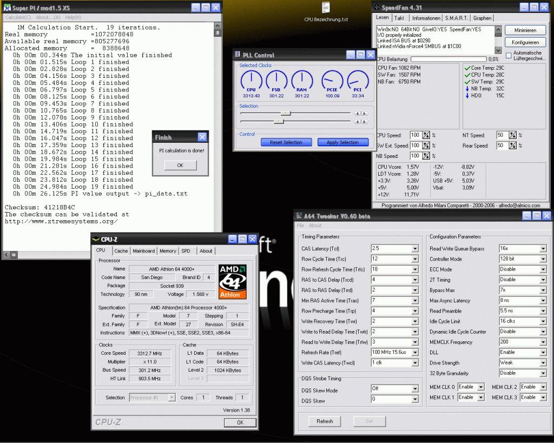Click the HD0 temperature down-arrow icon
The height and width of the screenshot is (443, 554).
pyautogui.click(x=467, y=95)
